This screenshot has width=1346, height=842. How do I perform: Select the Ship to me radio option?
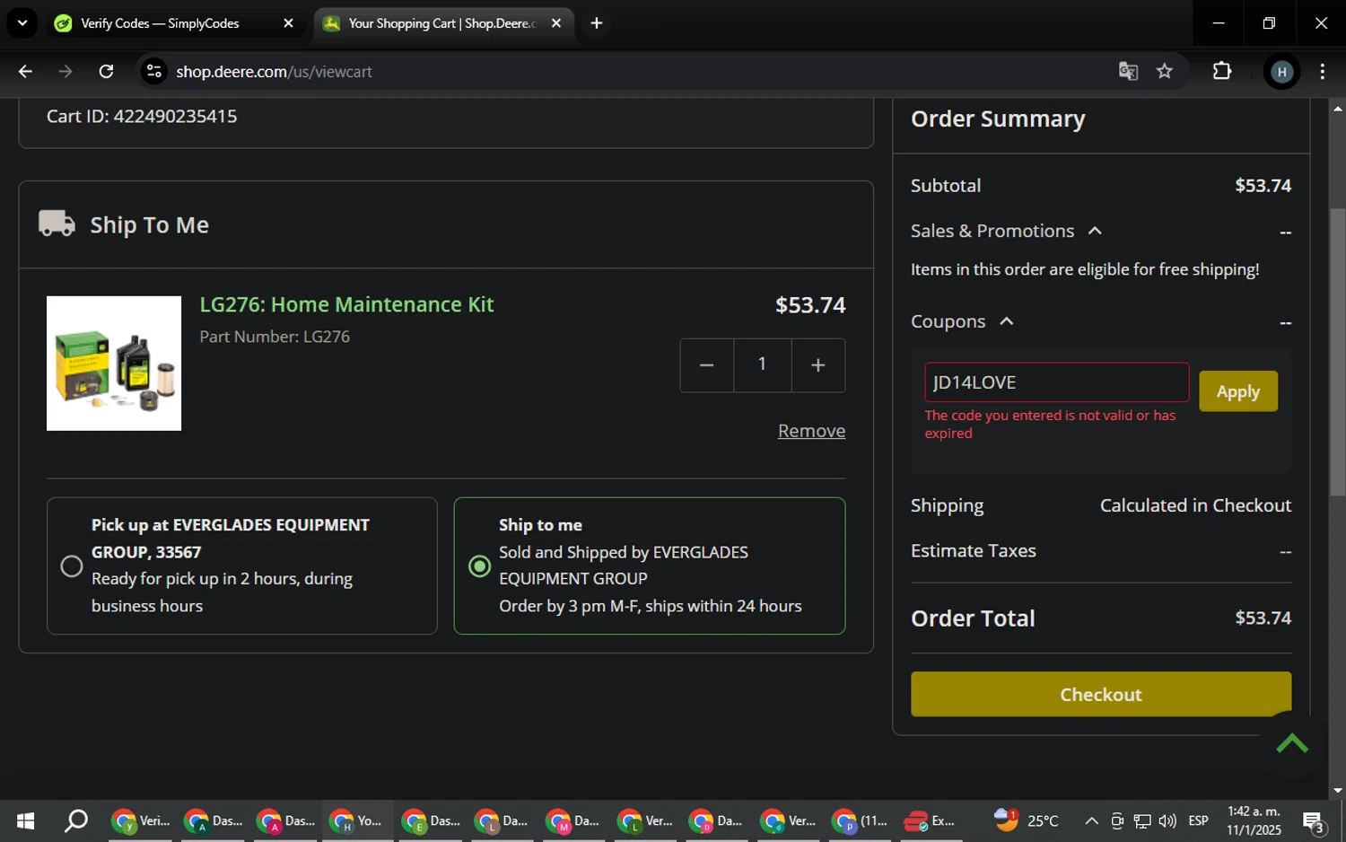[480, 566]
